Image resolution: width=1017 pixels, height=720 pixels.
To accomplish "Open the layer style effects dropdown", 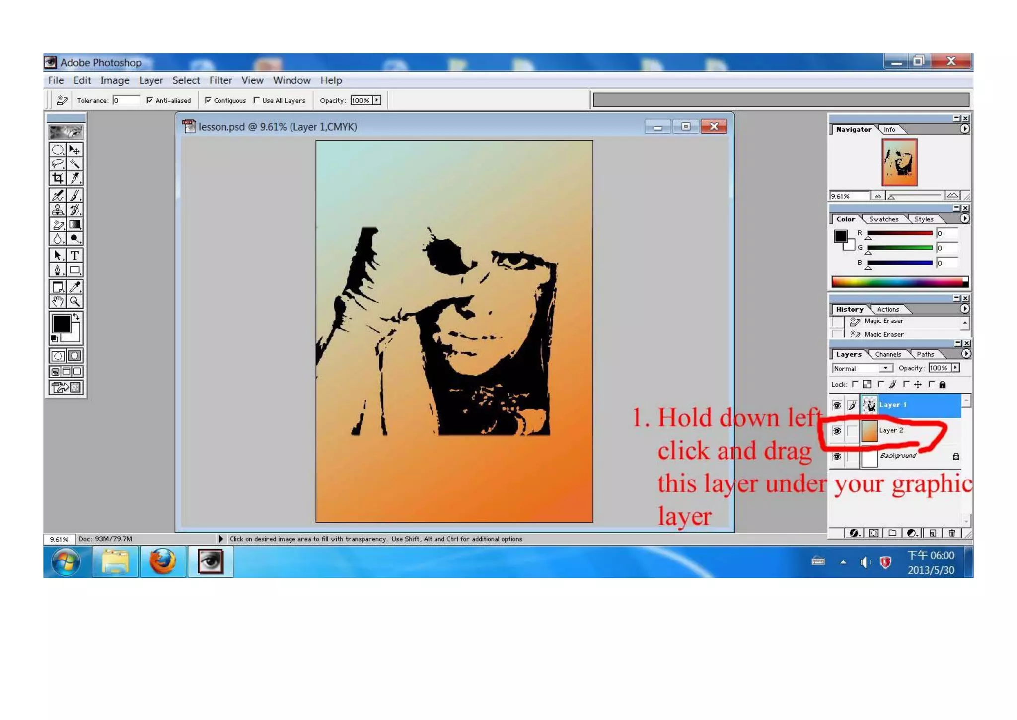I will point(854,533).
